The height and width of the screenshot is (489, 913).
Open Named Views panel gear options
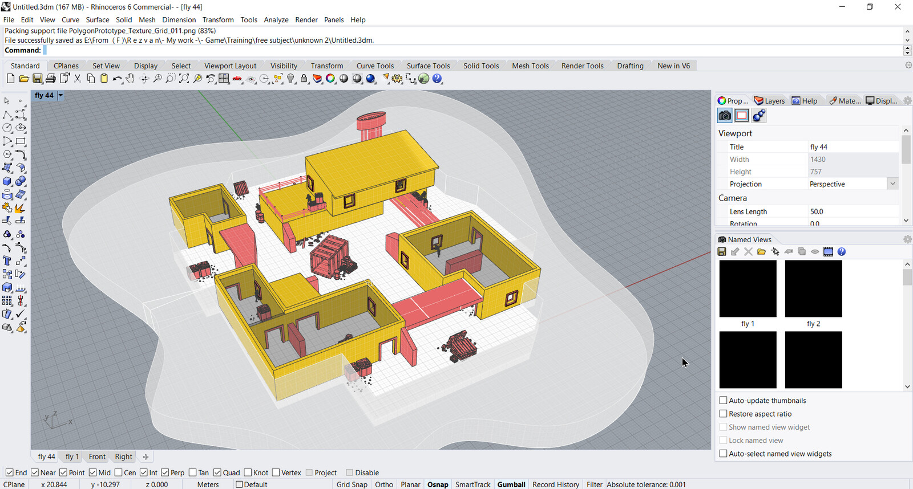(907, 239)
